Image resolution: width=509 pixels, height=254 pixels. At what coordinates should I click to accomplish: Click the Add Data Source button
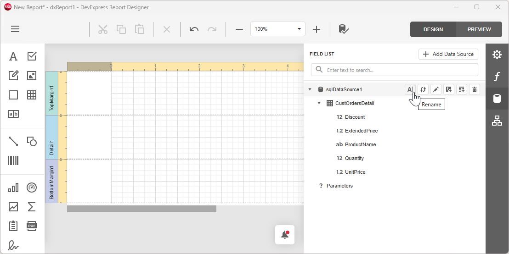click(x=448, y=54)
